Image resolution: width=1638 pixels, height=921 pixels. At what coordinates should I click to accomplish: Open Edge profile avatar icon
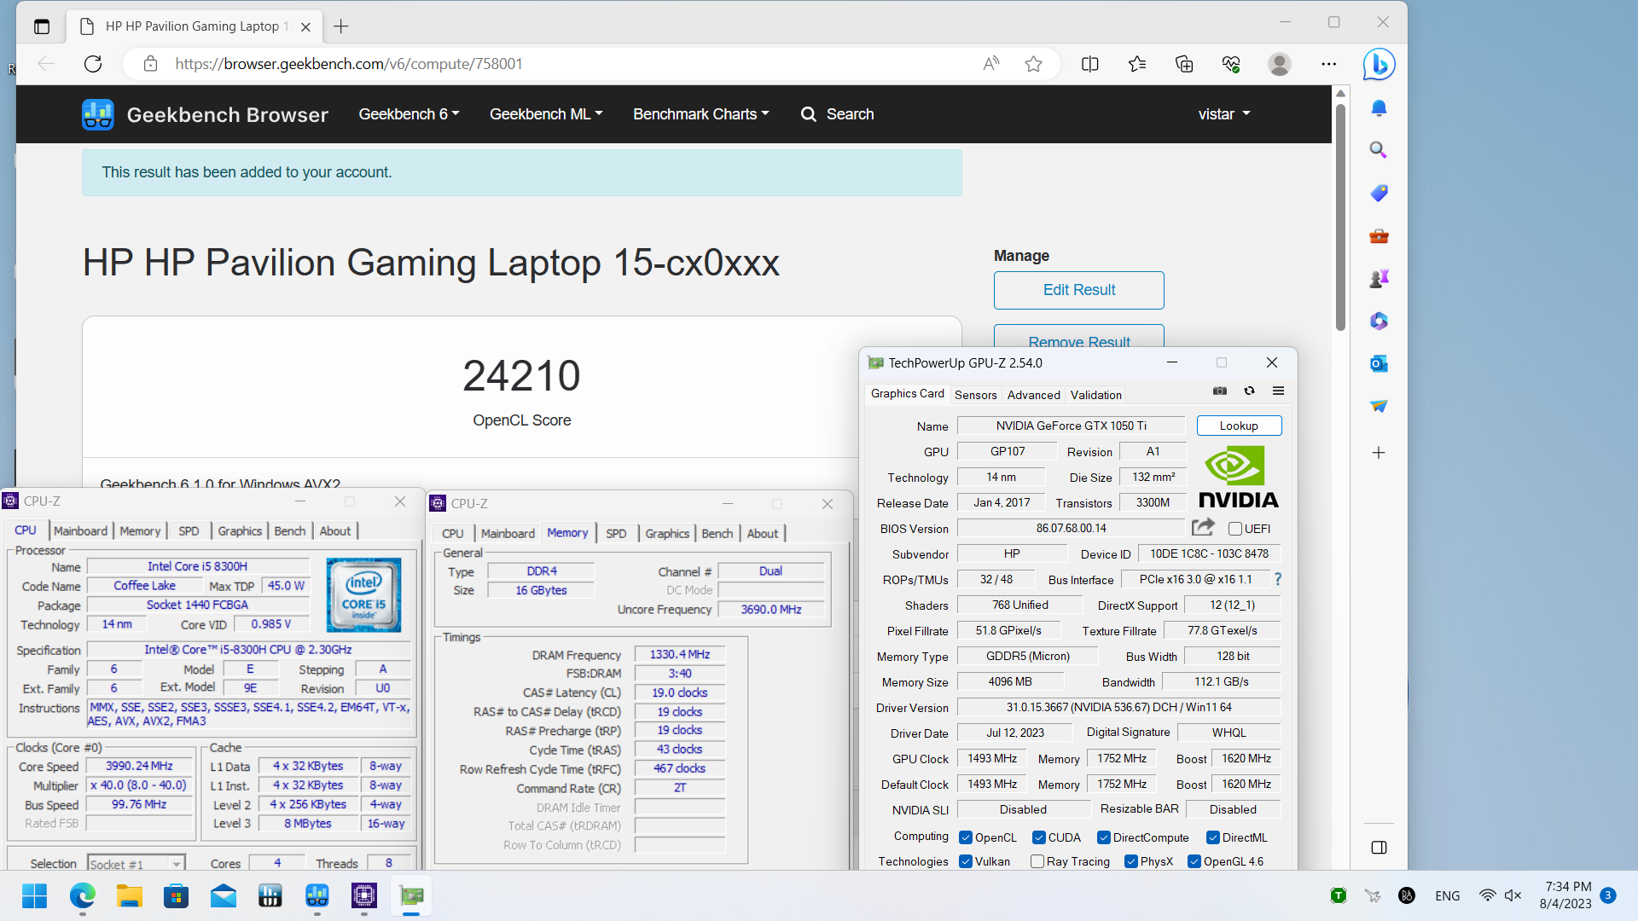(1279, 64)
